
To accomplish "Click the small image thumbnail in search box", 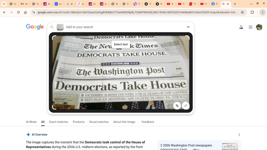I will coord(60,27).
